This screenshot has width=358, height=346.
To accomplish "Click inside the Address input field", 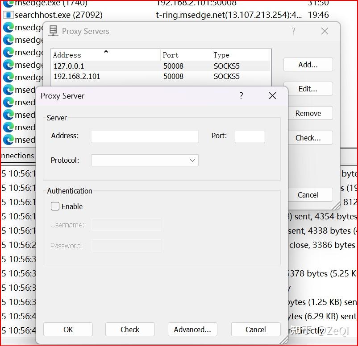I will point(145,136).
